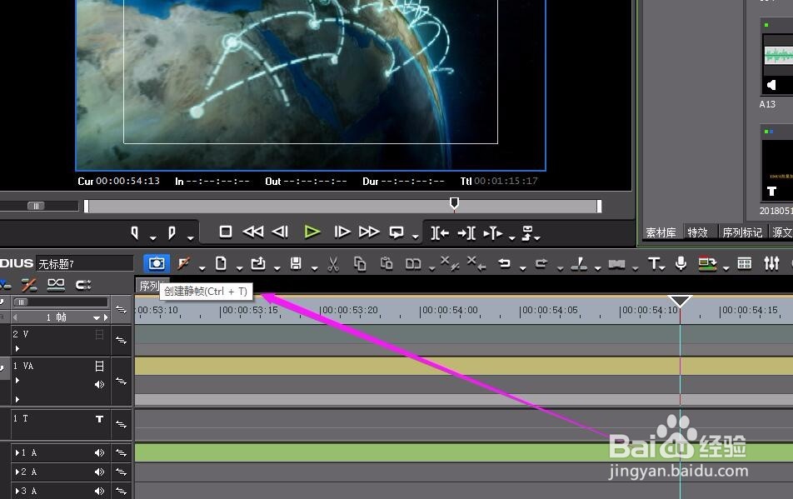This screenshot has height=499, width=793.
Task: Open dropdown arrow beside New Sequence icon
Action: (239, 268)
